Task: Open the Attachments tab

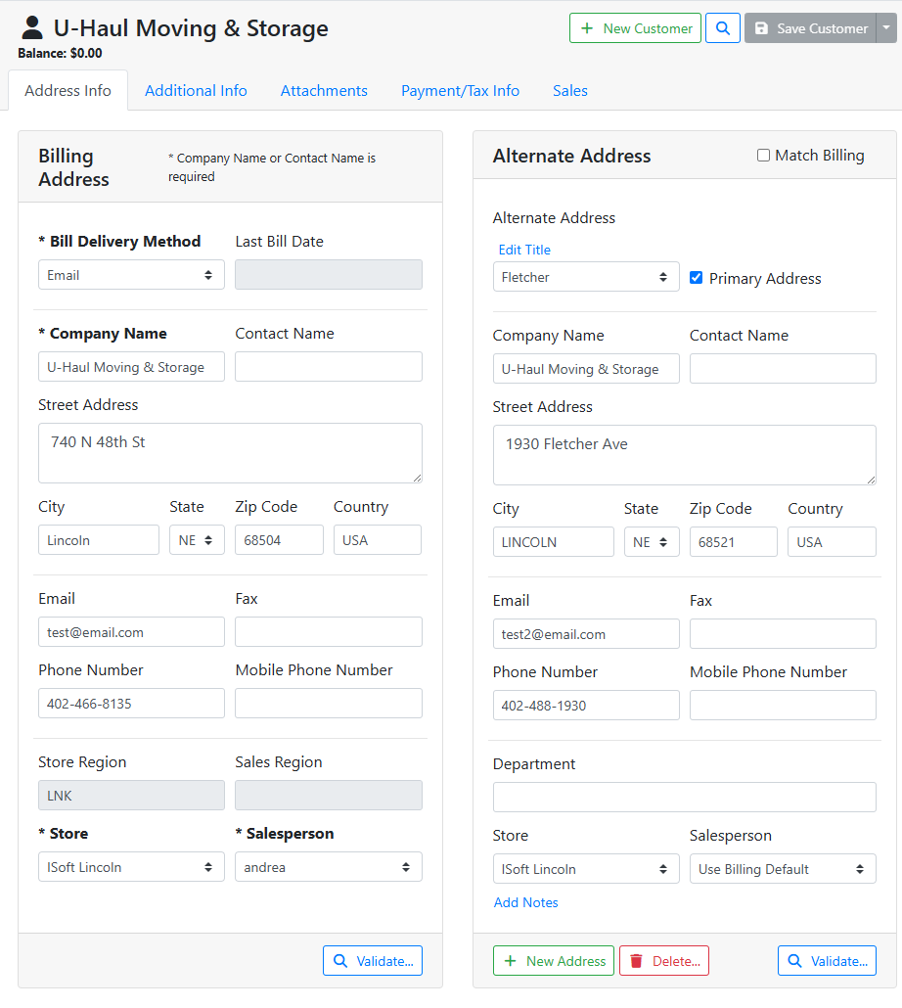Action: point(324,91)
